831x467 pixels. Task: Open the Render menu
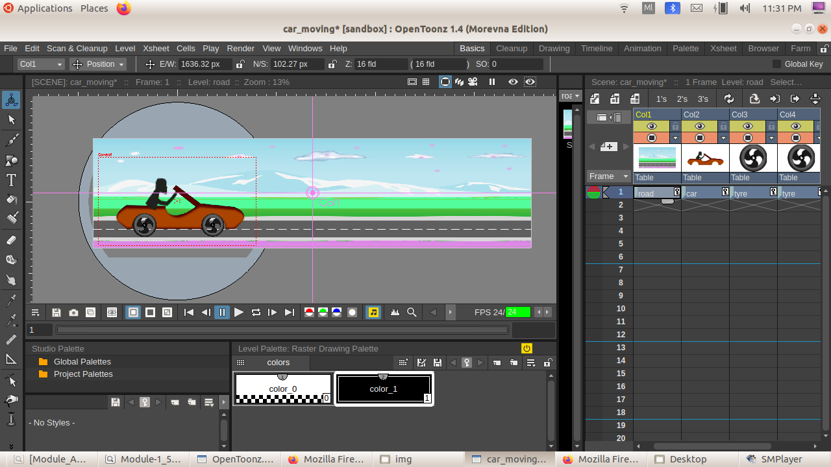point(240,48)
